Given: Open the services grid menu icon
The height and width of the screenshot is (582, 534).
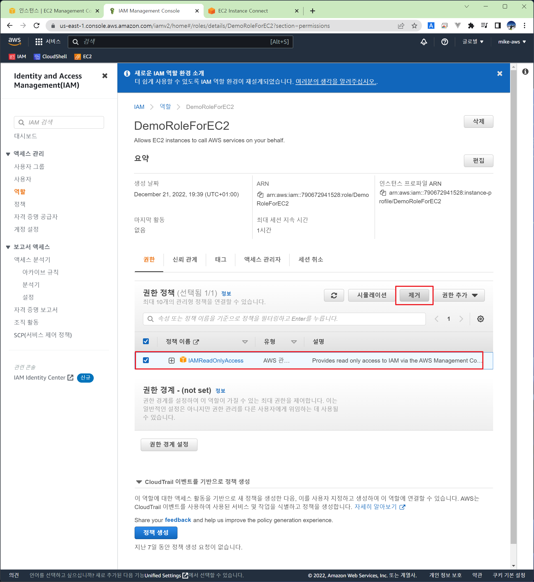Looking at the screenshot, I should tap(39, 42).
